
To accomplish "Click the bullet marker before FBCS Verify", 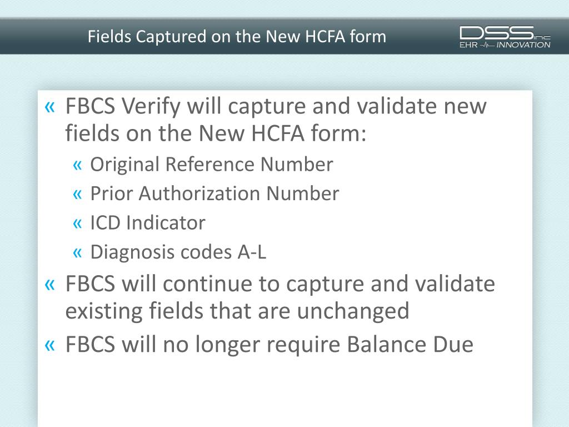I will point(49,107).
